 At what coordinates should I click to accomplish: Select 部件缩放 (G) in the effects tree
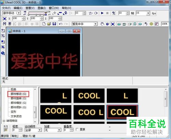pyautogui.click(x=18, y=103)
